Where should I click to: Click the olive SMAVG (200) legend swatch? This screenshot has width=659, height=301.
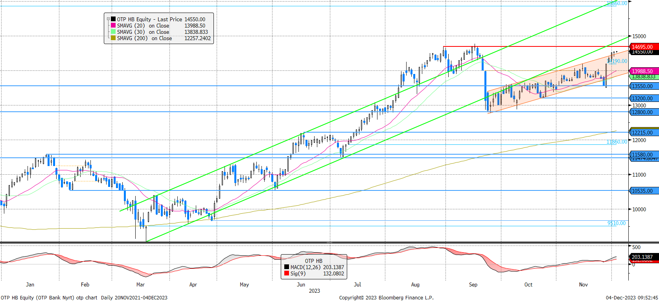113,38
